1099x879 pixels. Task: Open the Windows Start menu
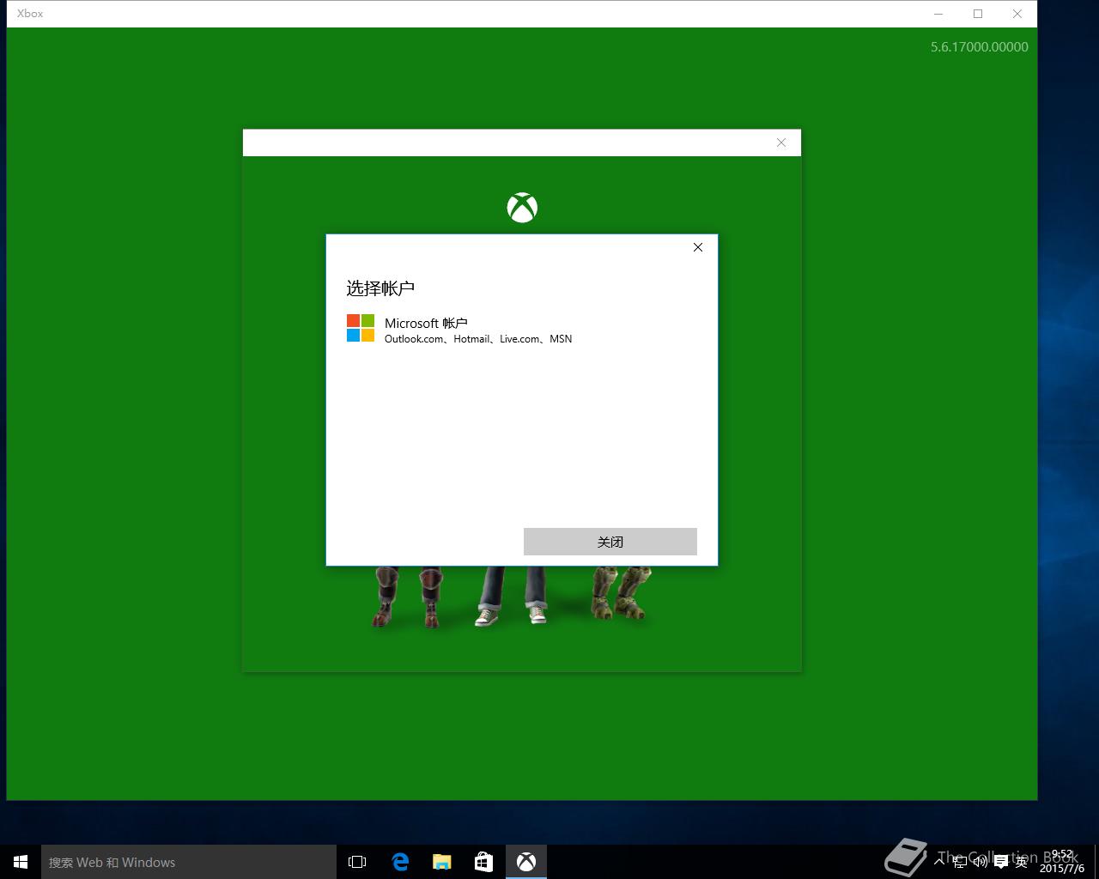[x=21, y=862]
